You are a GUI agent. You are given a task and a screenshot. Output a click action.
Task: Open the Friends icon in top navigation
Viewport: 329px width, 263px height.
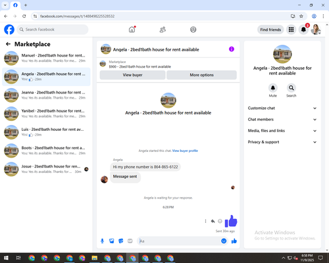point(163,30)
